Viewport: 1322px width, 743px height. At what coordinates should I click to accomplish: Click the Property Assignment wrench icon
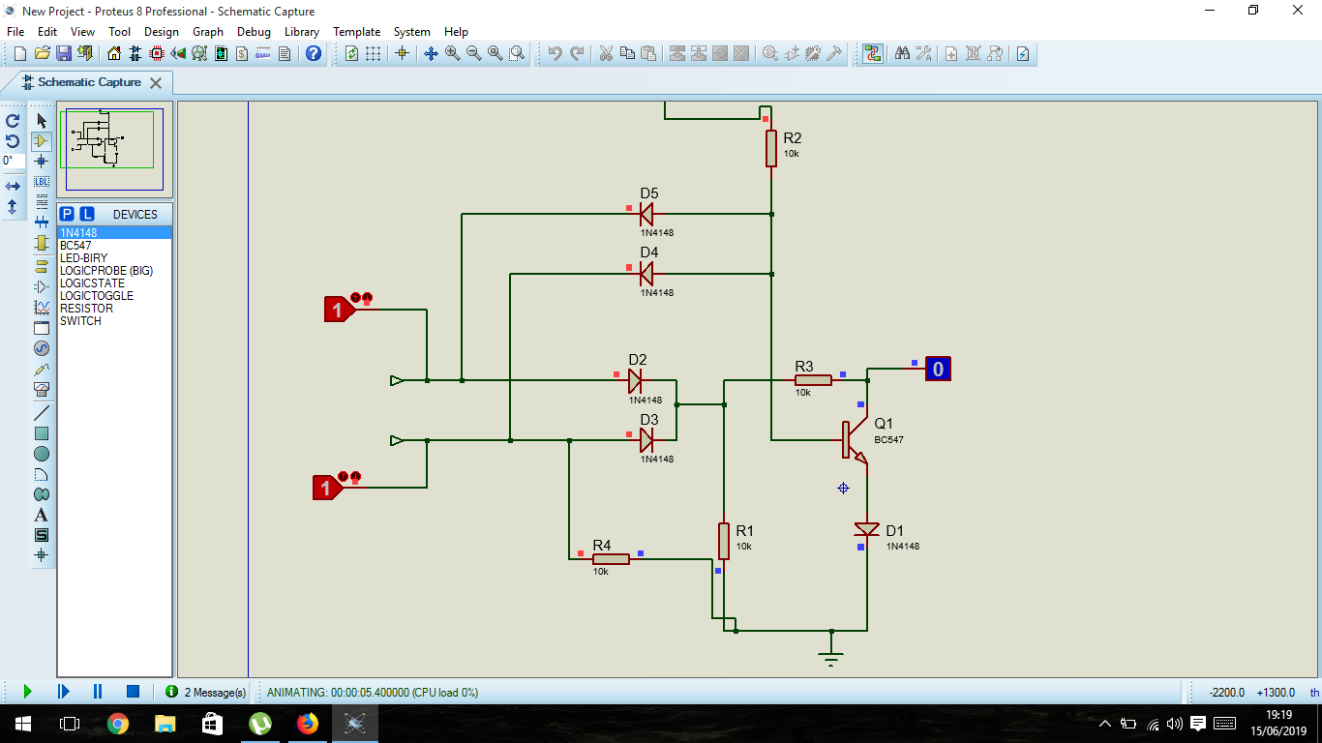click(923, 53)
